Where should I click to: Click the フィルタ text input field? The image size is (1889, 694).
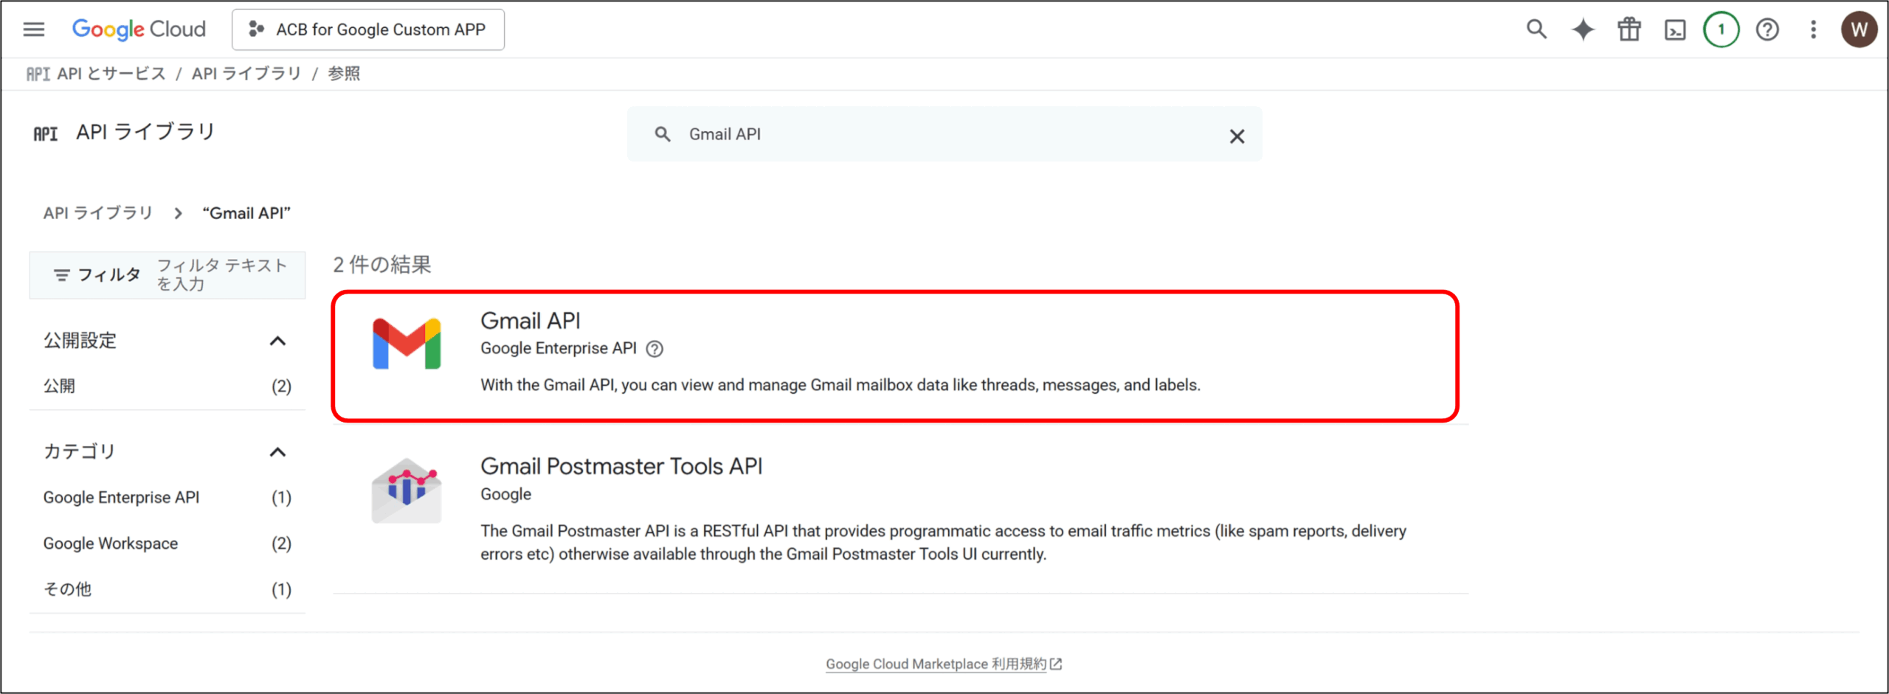(x=221, y=274)
